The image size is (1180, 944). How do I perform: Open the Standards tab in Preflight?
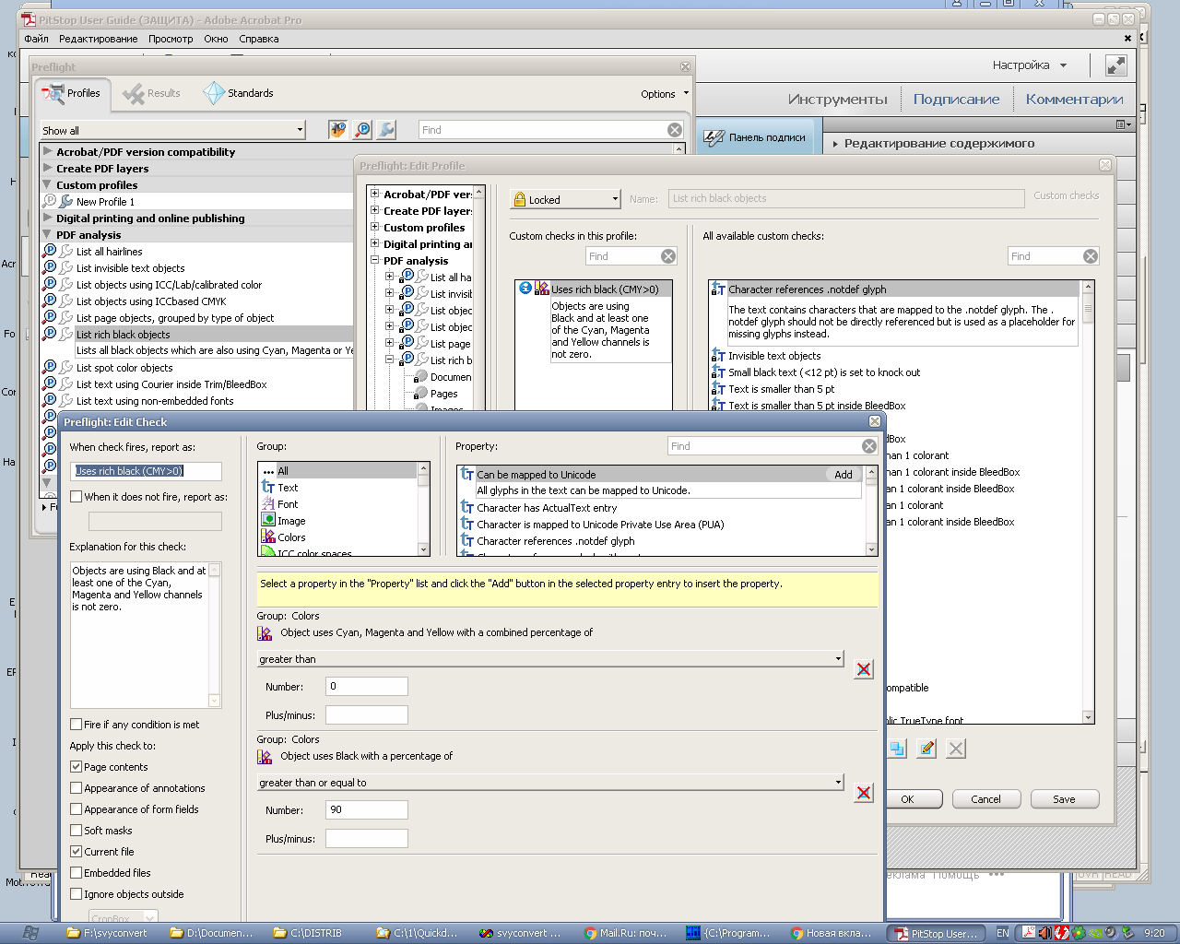click(240, 93)
